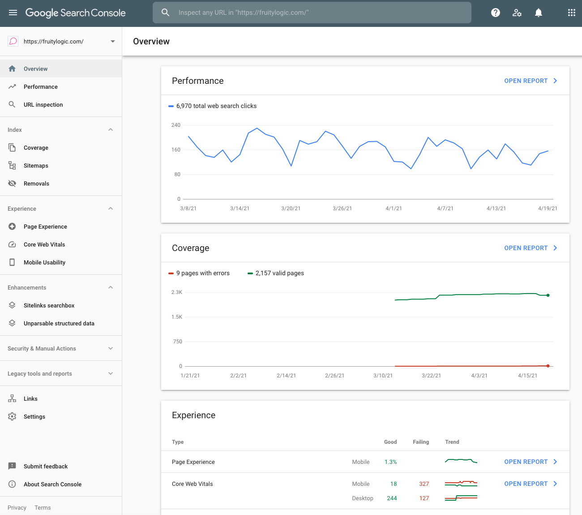Click the Sitemaps tree icon
The height and width of the screenshot is (515, 582).
tap(12, 165)
